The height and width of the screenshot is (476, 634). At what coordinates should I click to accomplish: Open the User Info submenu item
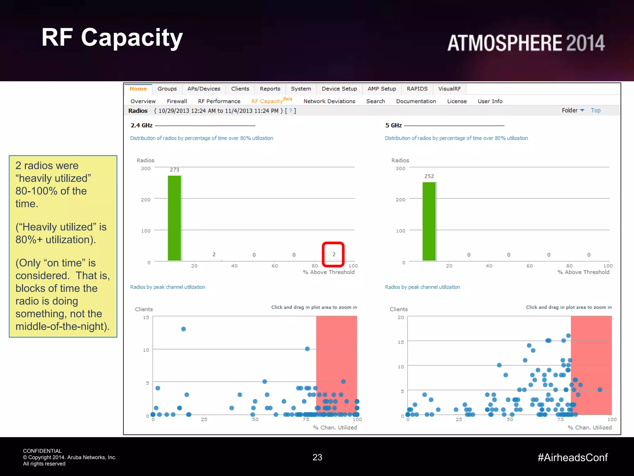[x=490, y=101]
